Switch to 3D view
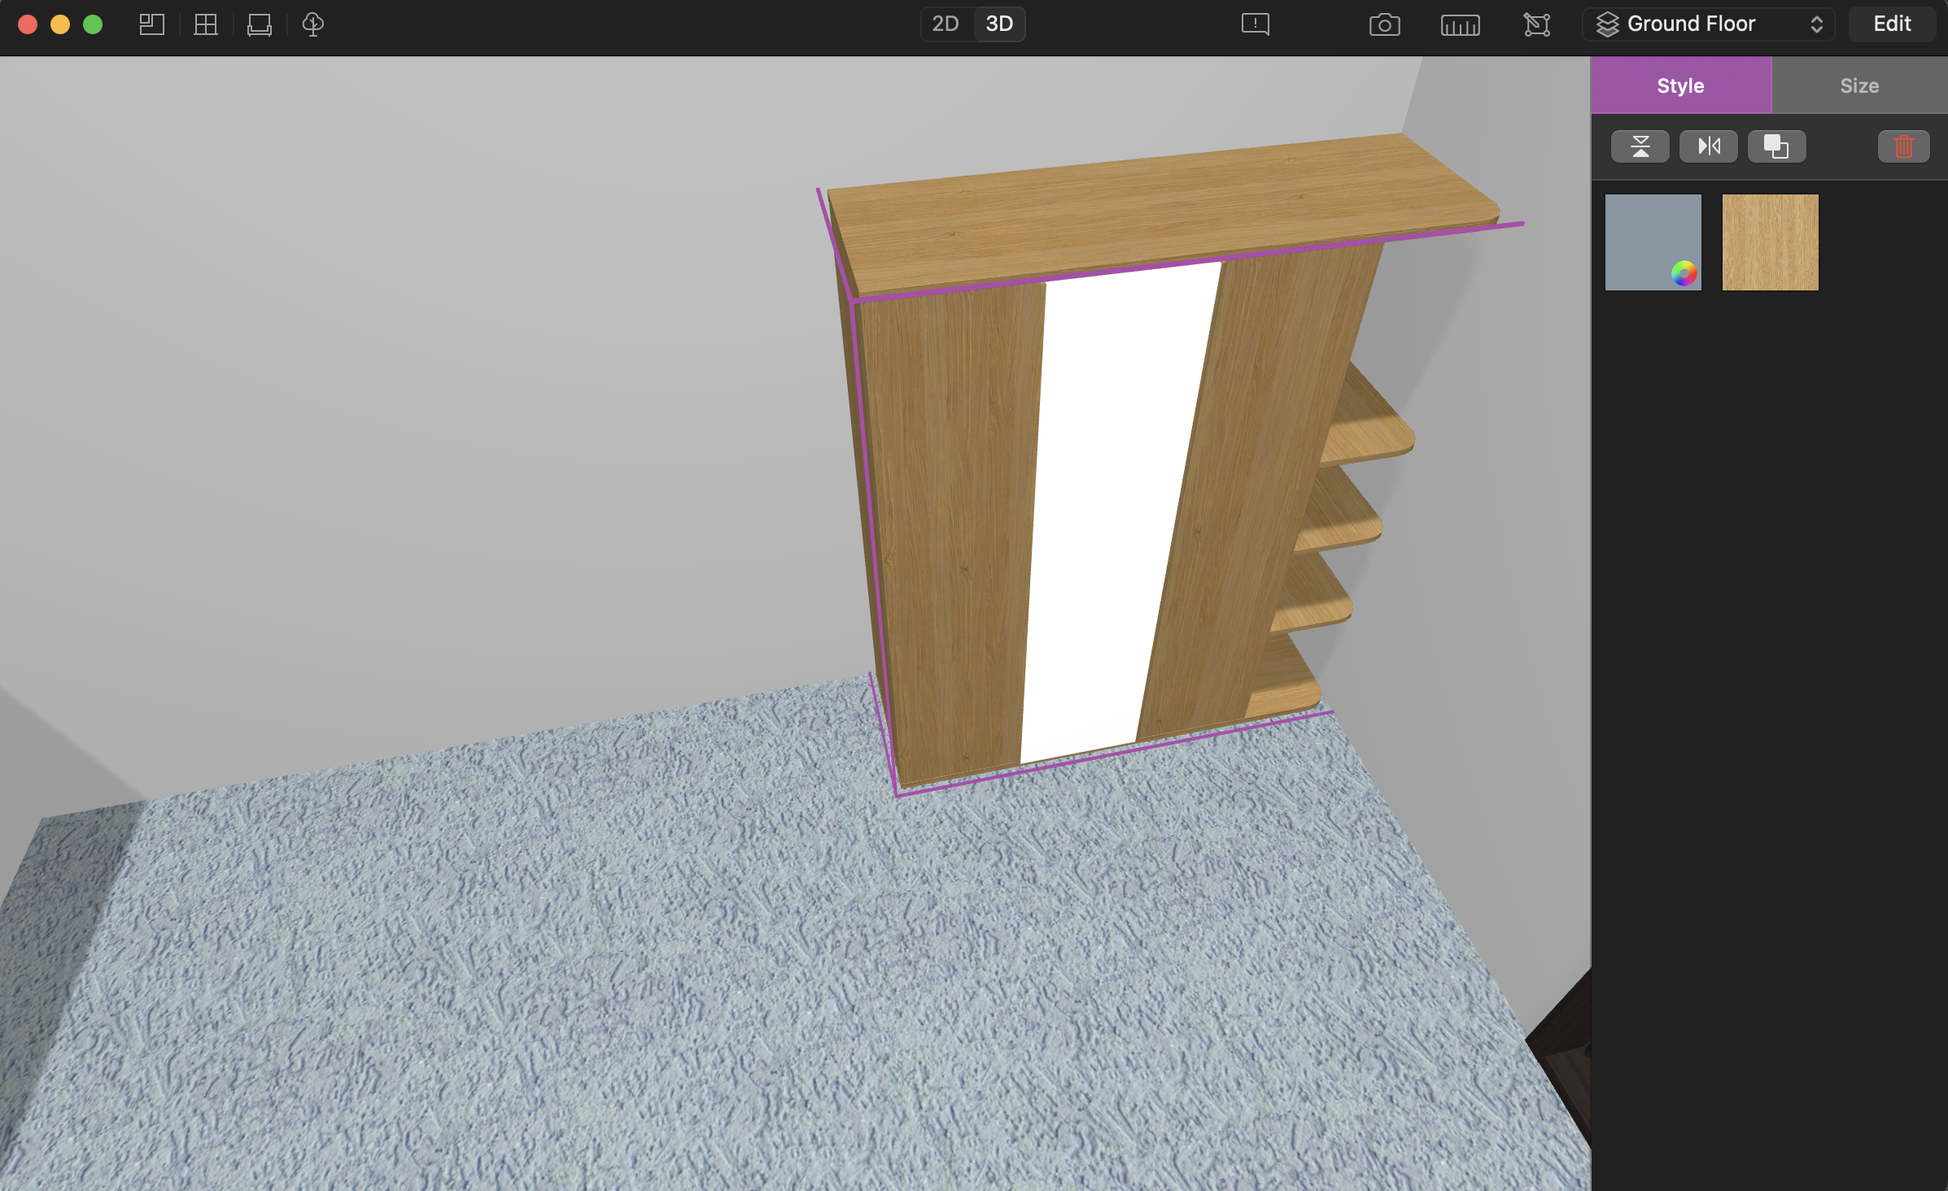The width and height of the screenshot is (1948, 1191). pyautogui.click(x=999, y=24)
